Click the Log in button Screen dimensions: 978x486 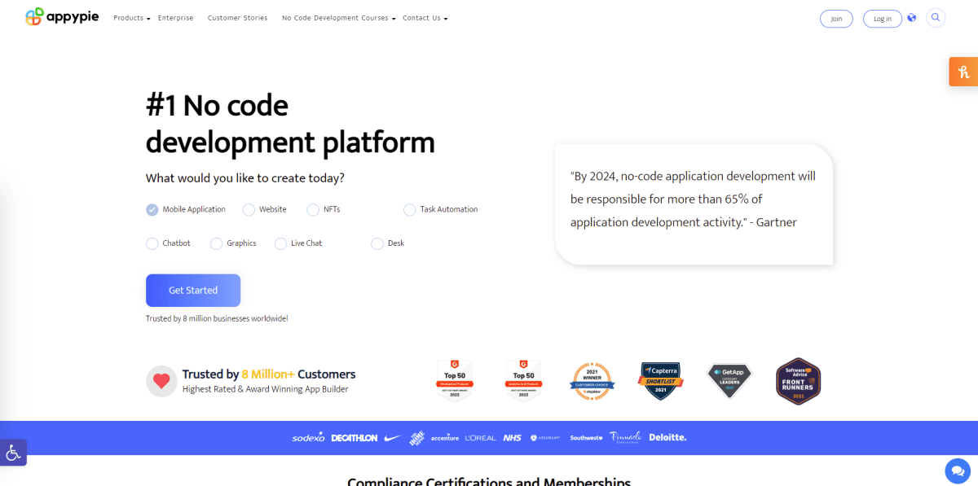883,18
